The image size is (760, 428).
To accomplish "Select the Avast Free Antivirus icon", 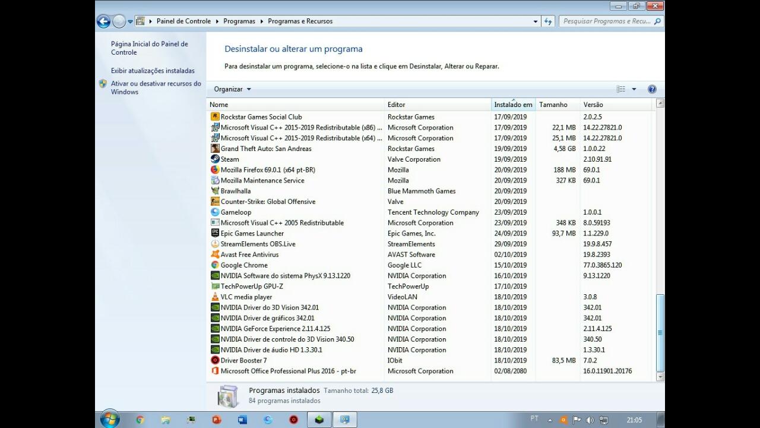I will (x=215, y=254).
